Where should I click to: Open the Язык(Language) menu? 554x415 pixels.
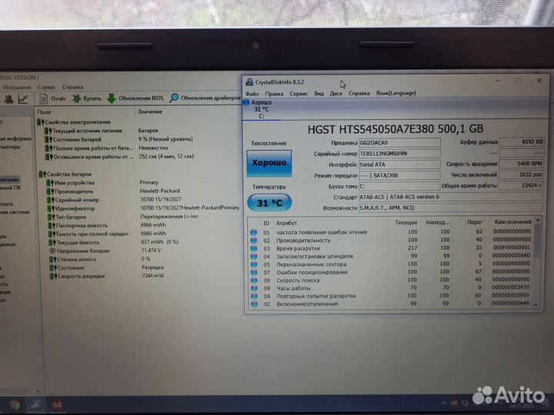tap(395, 93)
